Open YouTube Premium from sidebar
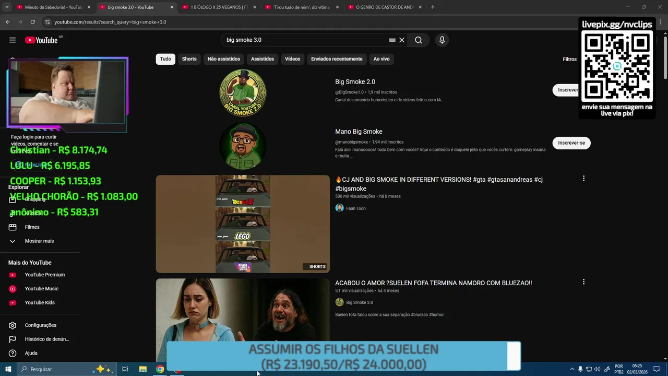The width and height of the screenshot is (668, 376). [x=44, y=275]
